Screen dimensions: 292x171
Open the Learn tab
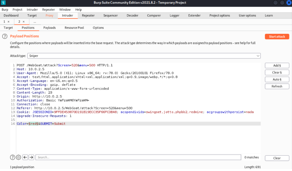coord(269,16)
